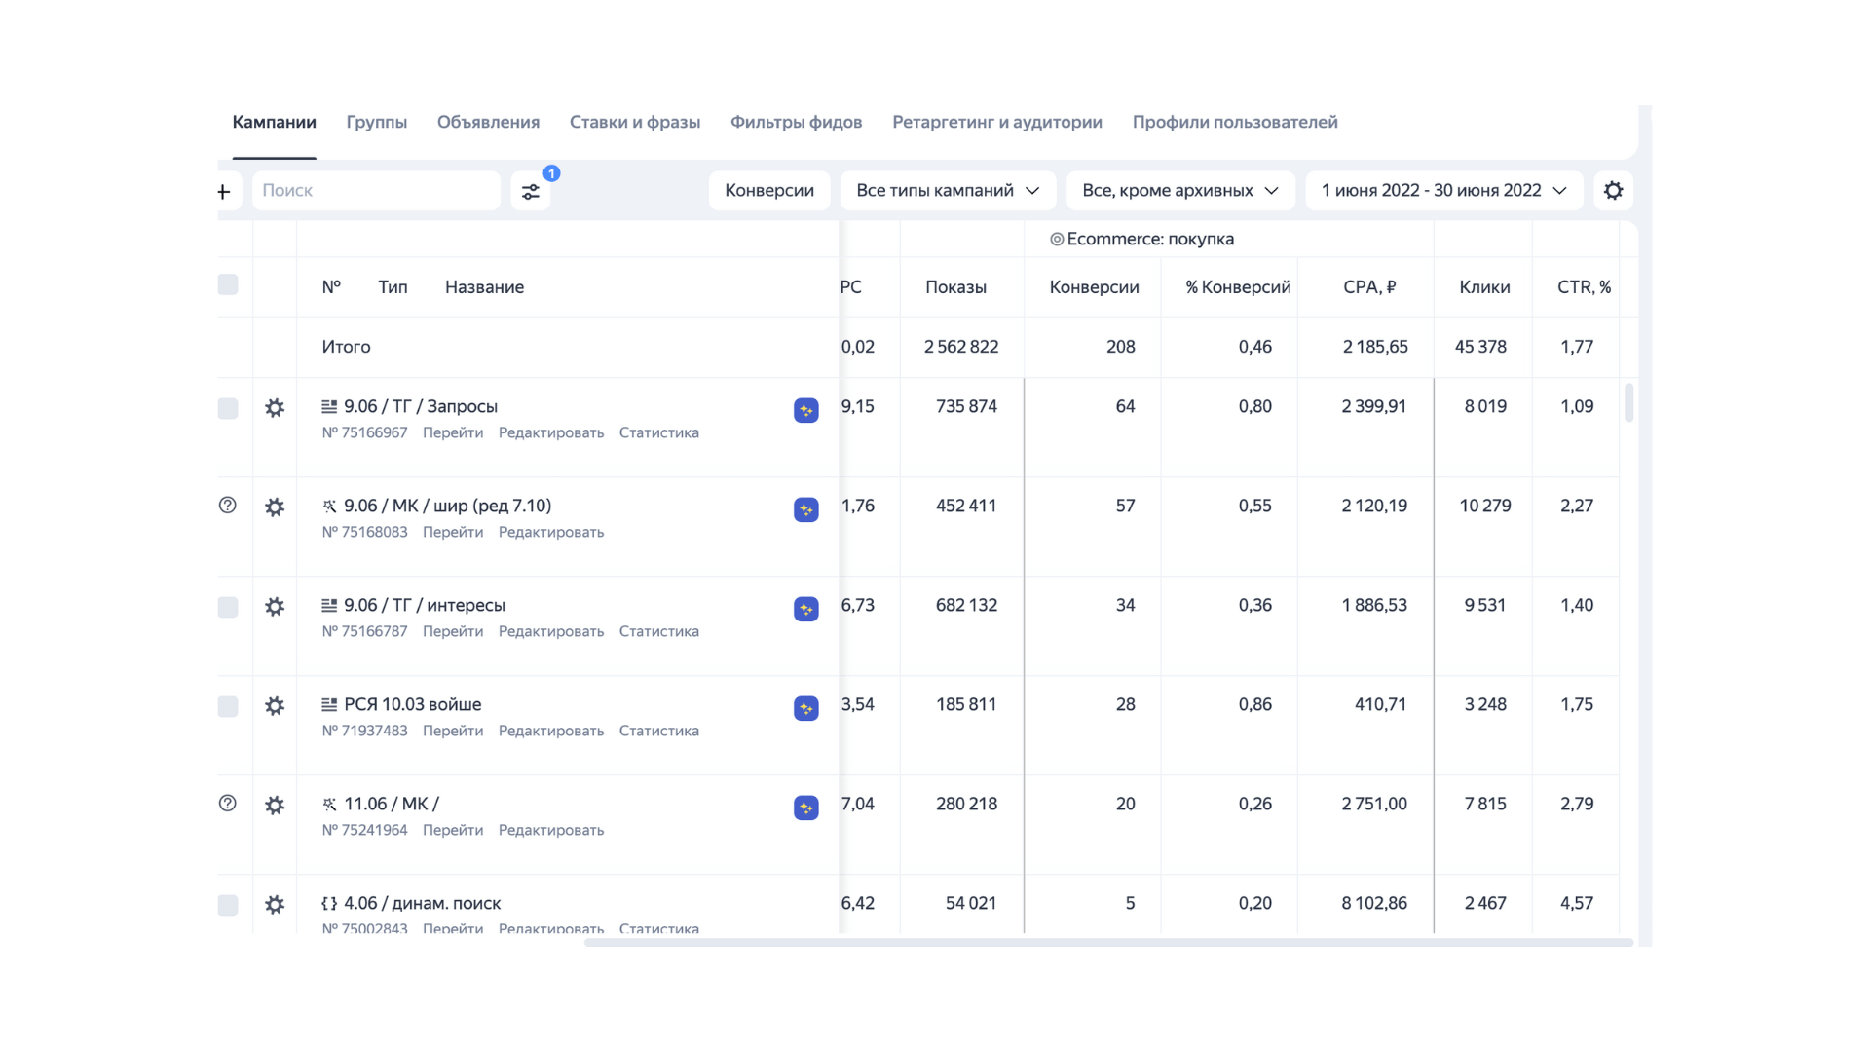Open the Ретаргетинг и аудитории tab
1870x1052 pixels.
pyautogui.click(x=995, y=122)
